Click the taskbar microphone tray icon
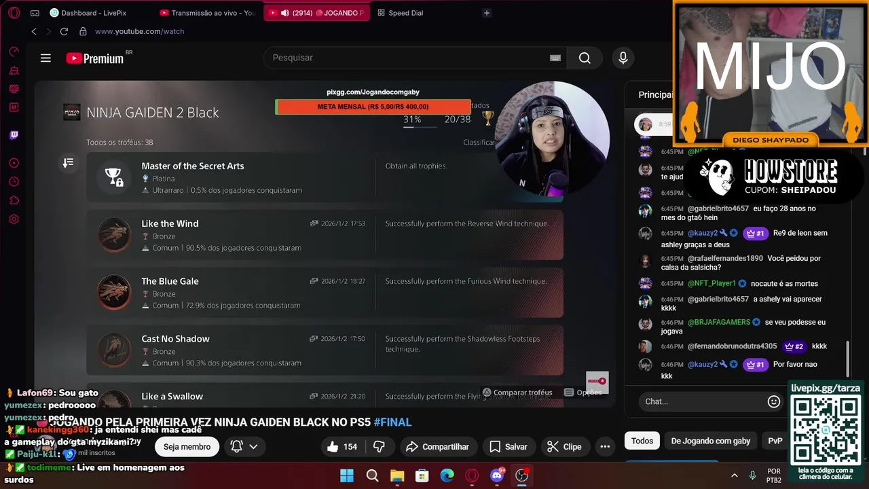The height and width of the screenshot is (489, 869). pos(752,475)
